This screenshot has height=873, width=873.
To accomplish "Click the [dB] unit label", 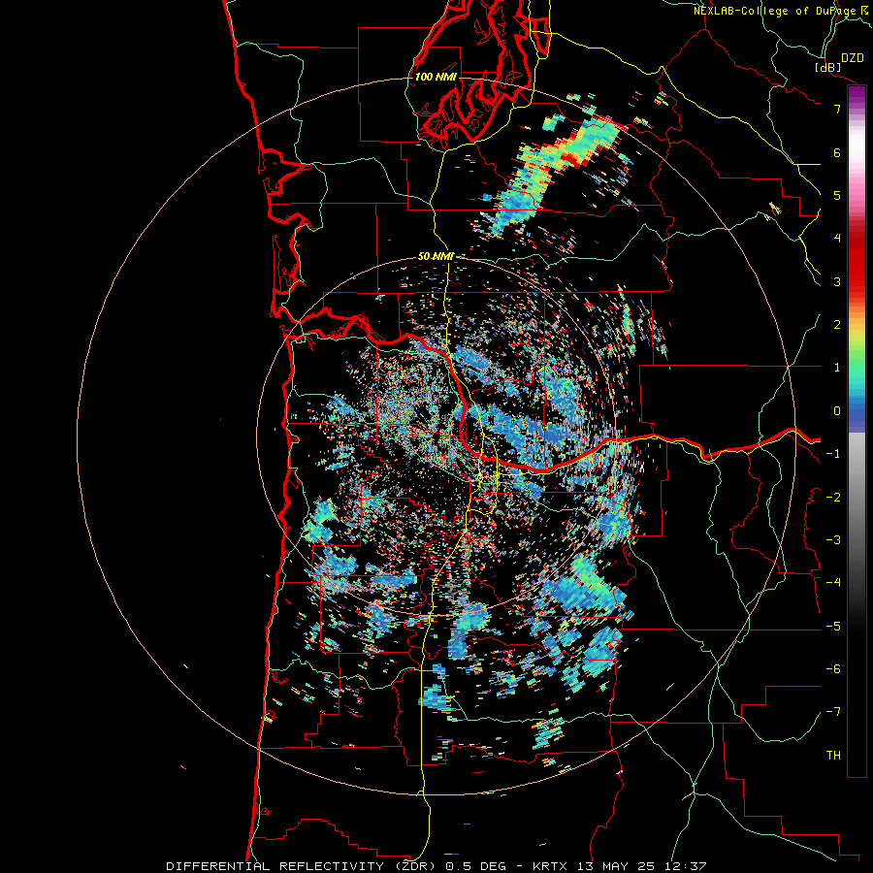I will (827, 67).
